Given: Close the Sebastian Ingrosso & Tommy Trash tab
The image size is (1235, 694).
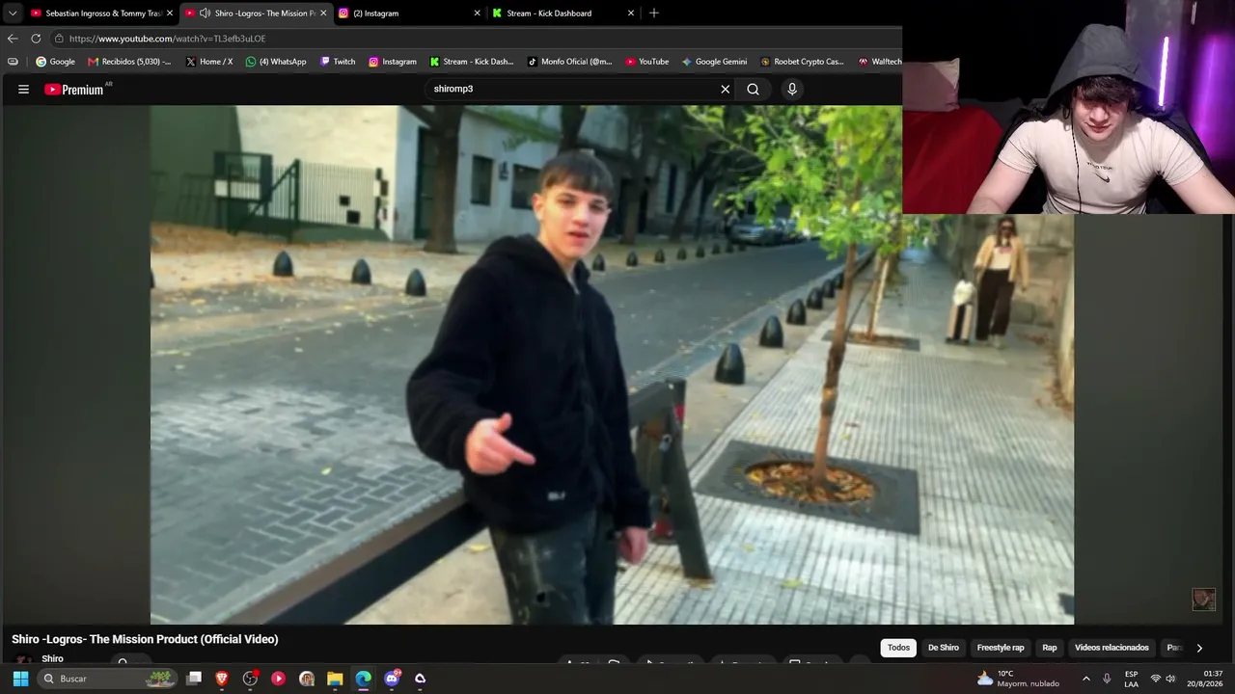Looking at the screenshot, I should pyautogui.click(x=170, y=13).
